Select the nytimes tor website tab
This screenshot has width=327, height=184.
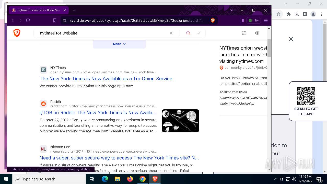point(38,10)
